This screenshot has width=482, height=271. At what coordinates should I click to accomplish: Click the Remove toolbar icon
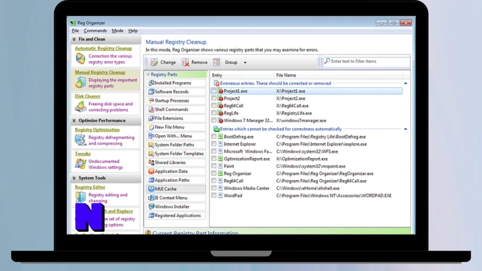(185, 63)
